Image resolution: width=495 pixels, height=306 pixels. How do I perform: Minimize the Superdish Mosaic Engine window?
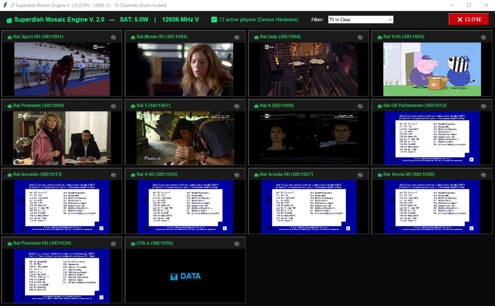pos(451,5)
